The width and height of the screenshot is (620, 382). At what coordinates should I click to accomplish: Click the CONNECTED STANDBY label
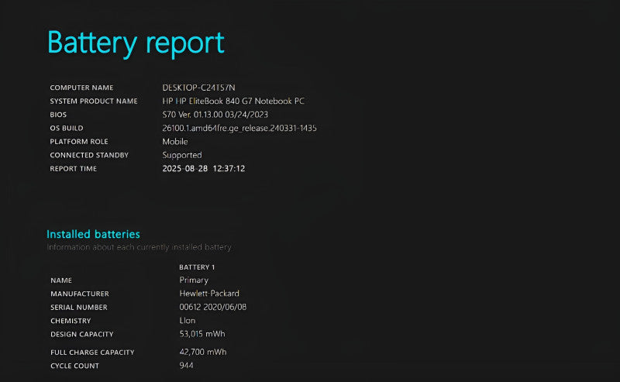(x=89, y=155)
